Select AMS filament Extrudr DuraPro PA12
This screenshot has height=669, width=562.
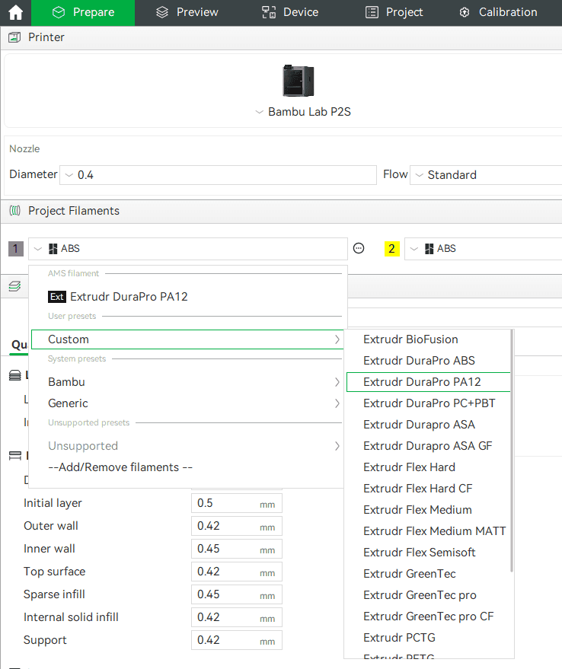(x=187, y=297)
